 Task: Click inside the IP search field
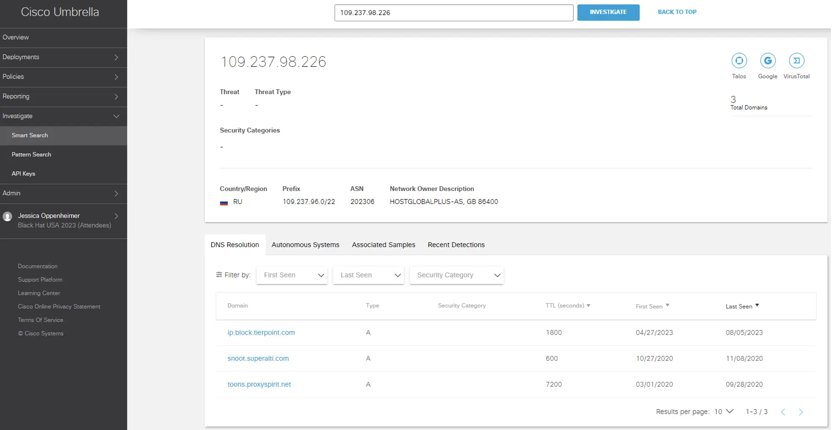454,13
